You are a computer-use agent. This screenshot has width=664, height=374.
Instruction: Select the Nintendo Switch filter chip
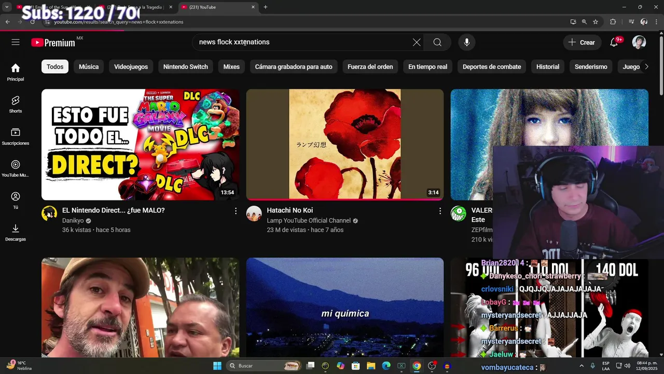[186, 66]
